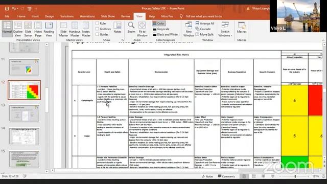The width and height of the screenshot is (327, 184).
Task: Collapse the ribbon with the chevron
Action: point(323,40)
